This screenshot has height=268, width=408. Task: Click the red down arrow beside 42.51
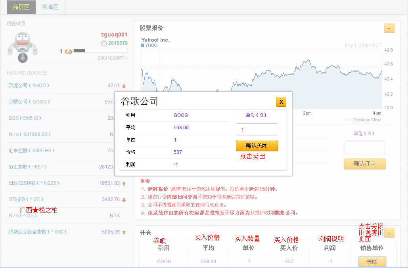click(124, 86)
